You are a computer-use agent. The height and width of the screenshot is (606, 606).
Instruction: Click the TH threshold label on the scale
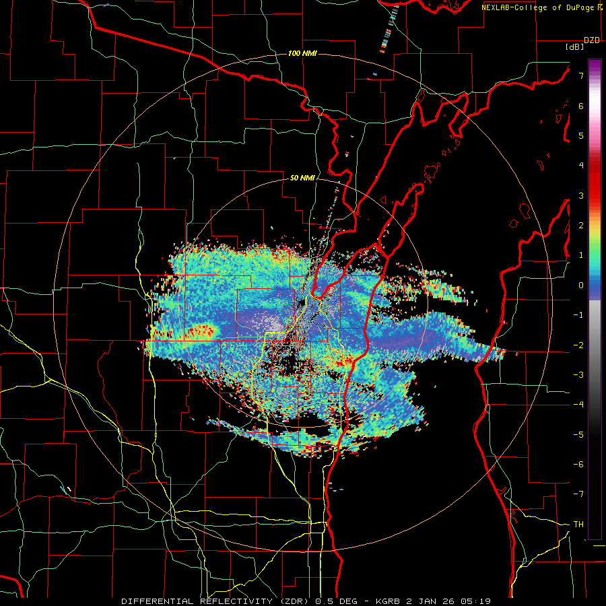[578, 525]
